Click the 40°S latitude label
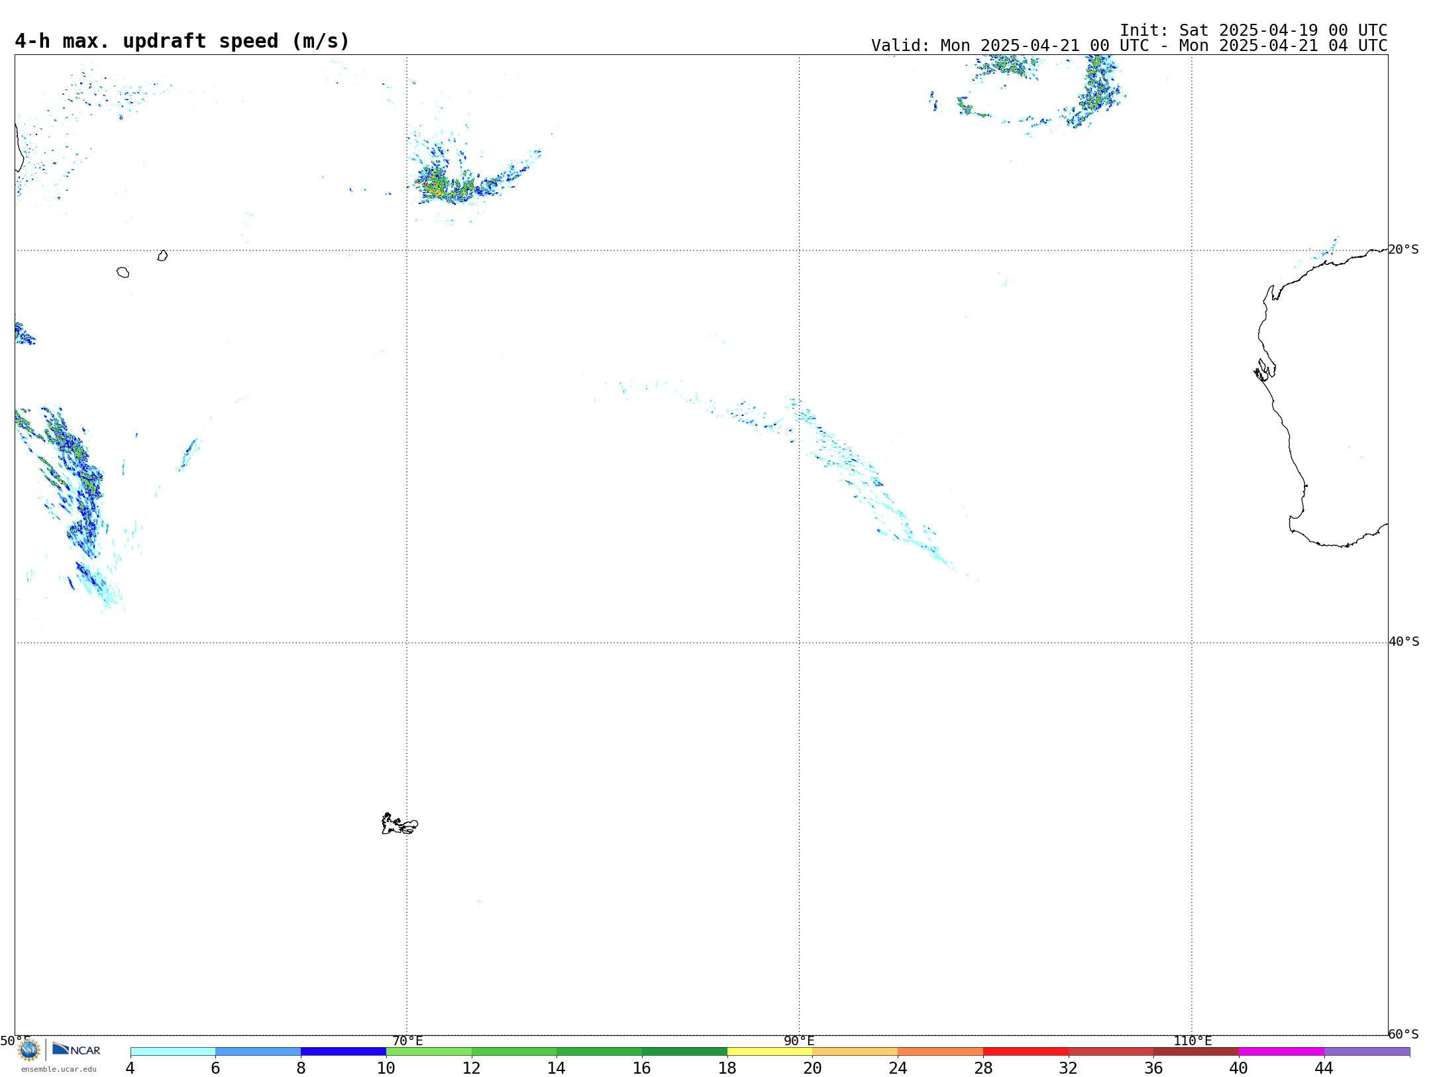 [x=1404, y=642]
